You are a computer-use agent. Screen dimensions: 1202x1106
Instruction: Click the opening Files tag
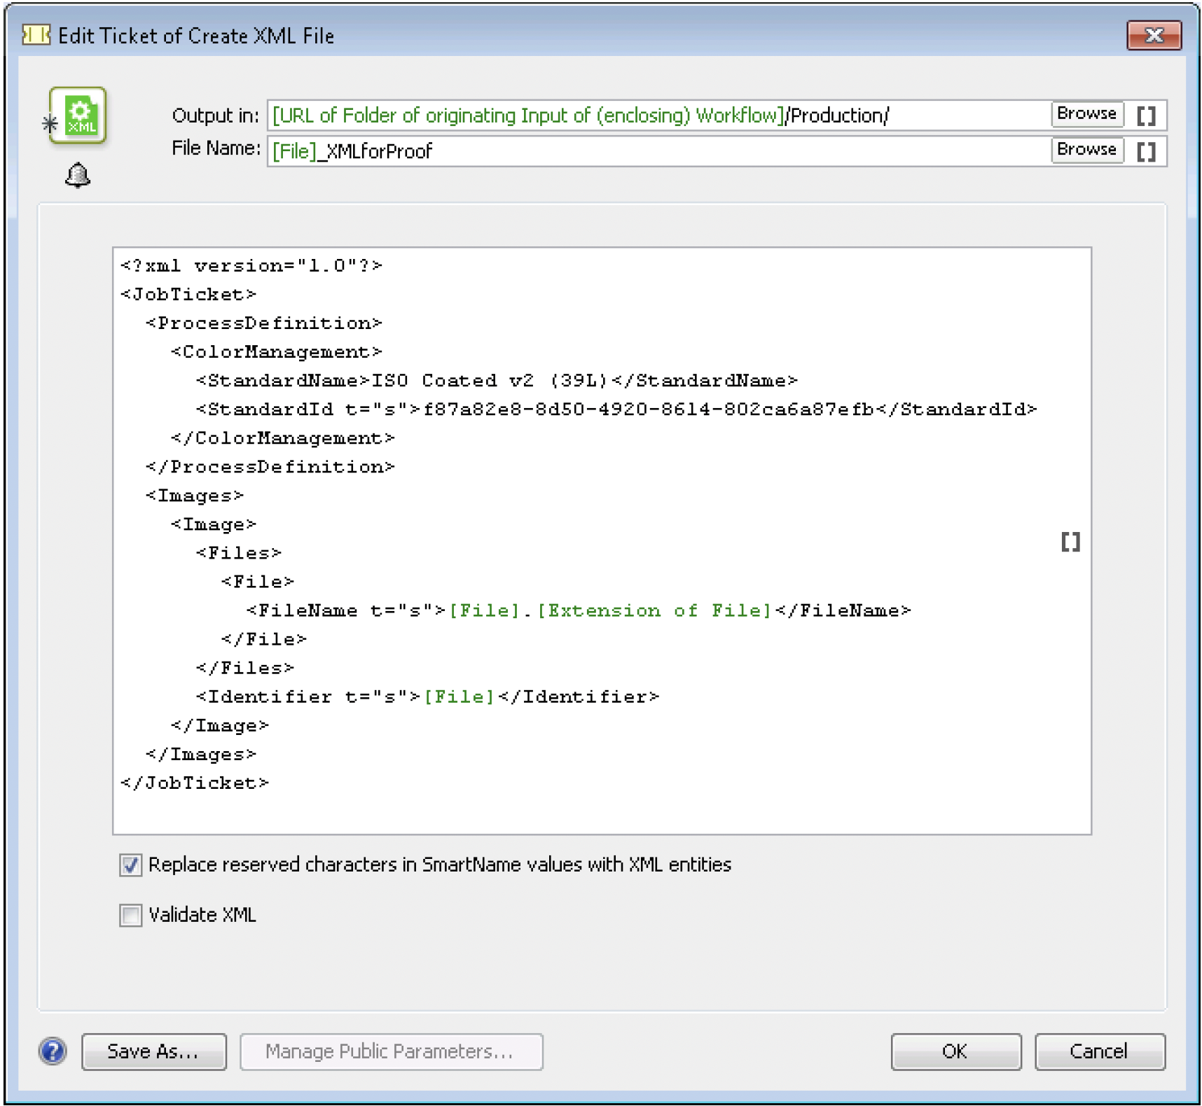click(239, 553)
